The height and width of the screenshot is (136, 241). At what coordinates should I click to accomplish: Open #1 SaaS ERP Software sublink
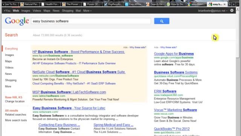tap(101, 83)
